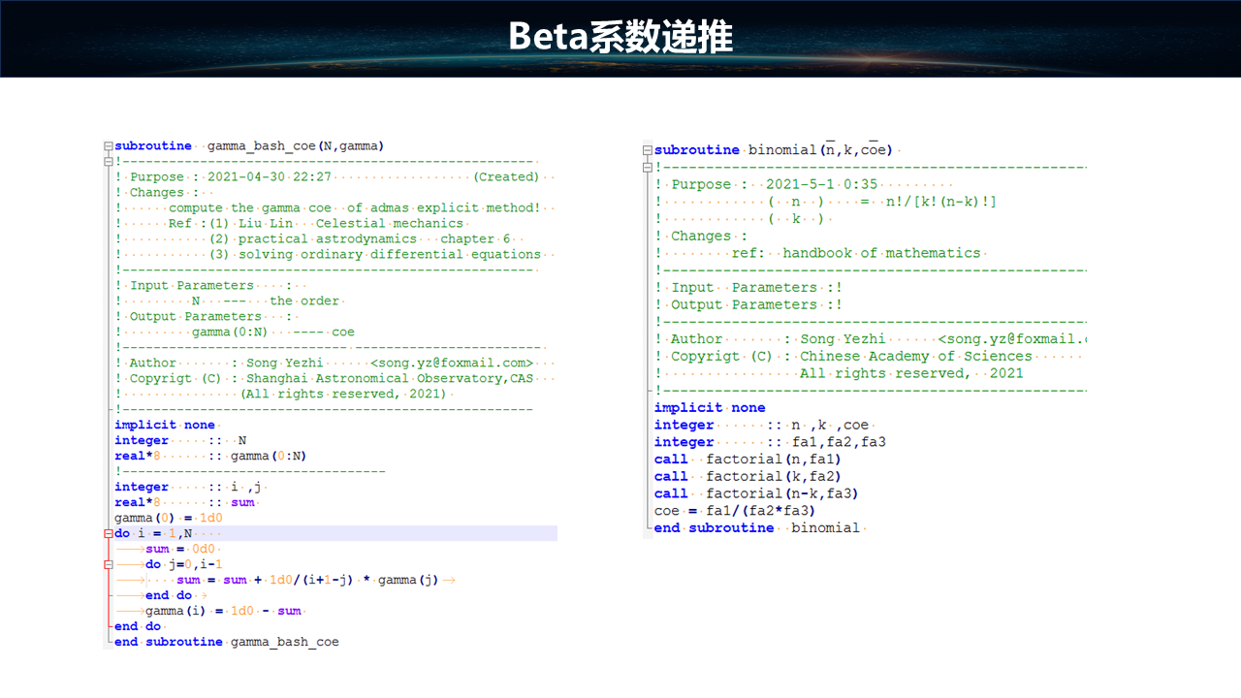The image size is (1241, 698).
Task: Collapse the binomial subroutine fold
Action: click(648, 150)
